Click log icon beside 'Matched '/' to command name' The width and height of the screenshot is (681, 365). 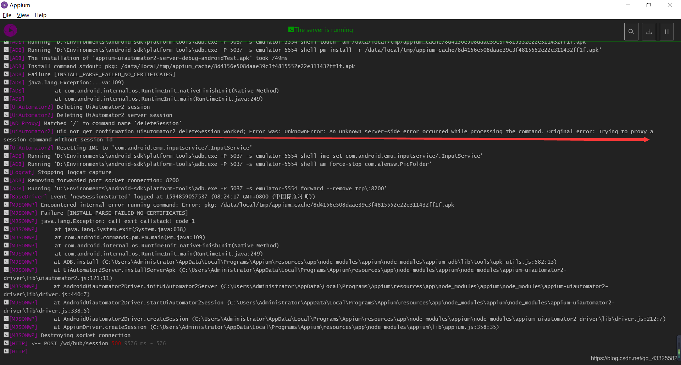[x=6, y=123]
